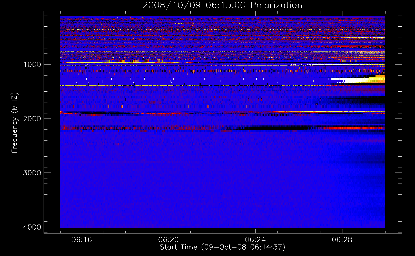
Task: Click the 2000 frequency tick label
Action: point(32,119)
